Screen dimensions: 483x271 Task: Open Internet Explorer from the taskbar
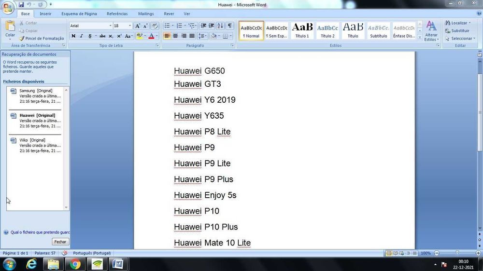tap(31, 264)
